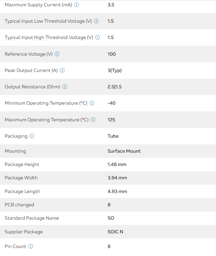Open info tooltip for Typical Input Low Threshold Voltage

tap(96, 21)
